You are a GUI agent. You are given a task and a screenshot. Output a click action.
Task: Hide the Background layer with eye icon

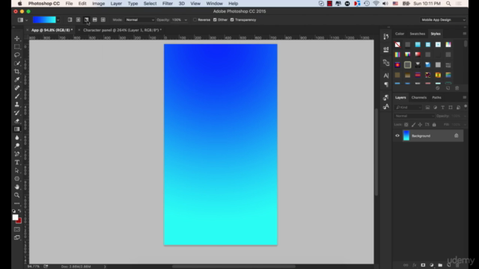(x=397, y=136)
